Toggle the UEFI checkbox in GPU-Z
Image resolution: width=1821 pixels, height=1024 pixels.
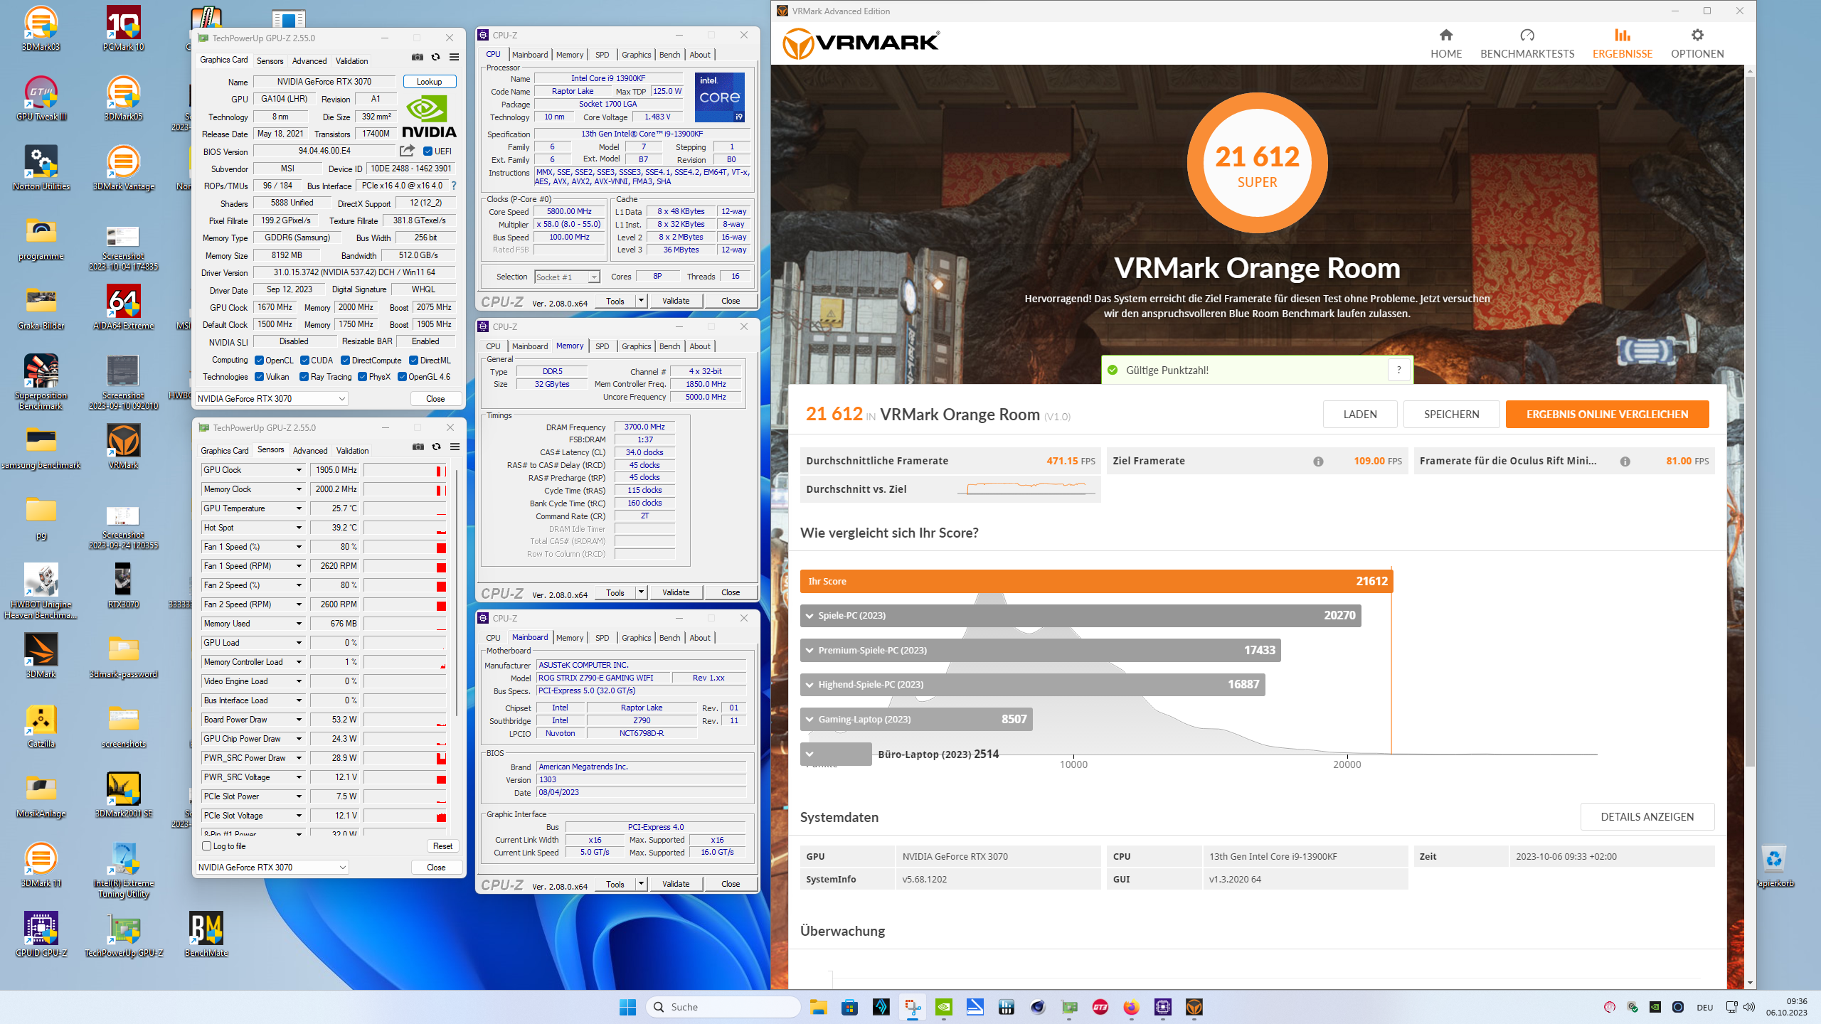[428, 151]
